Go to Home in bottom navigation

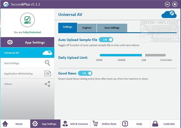pyautogui.click(x=15, y=124)
